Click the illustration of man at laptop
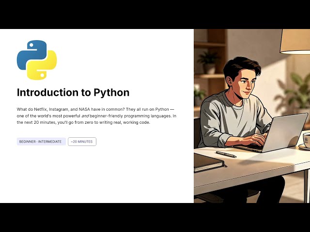Screen dimensions: 310x232 [x=252, y=116]
